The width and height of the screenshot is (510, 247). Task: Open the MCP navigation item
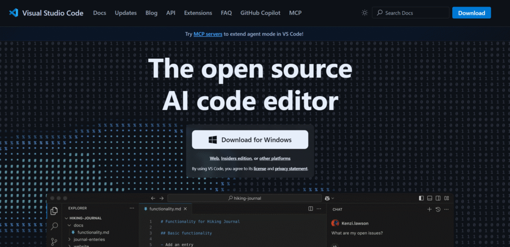[295, 13]
